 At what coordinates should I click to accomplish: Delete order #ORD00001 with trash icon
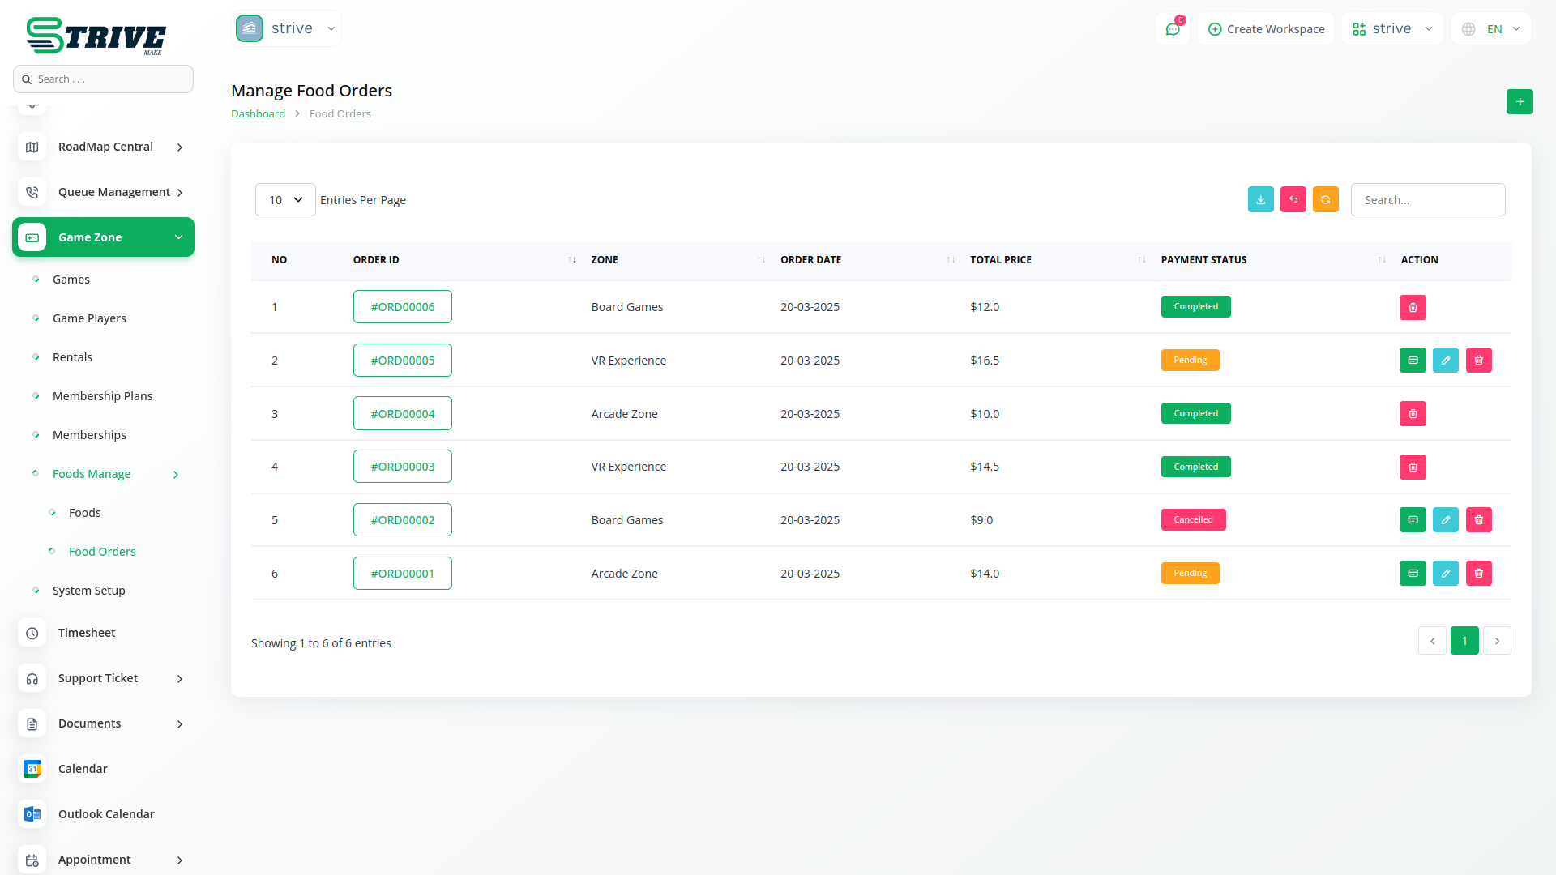tap(1478, 574)
